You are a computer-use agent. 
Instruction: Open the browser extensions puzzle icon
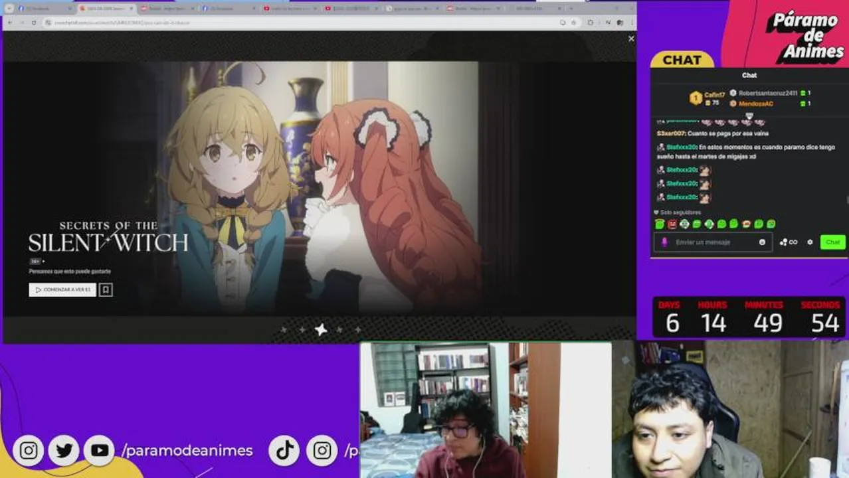[x=591, y=22]
